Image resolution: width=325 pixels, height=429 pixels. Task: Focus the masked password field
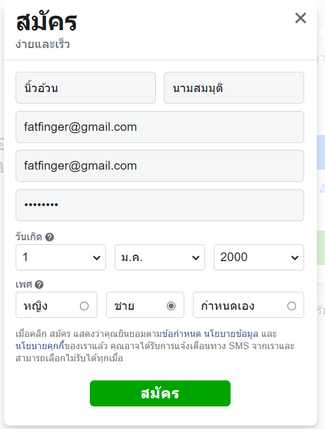pos(160,205)
